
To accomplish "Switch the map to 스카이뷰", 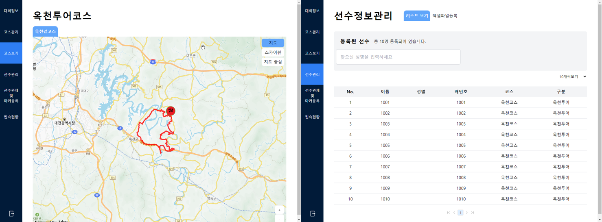I will (x=273, y=52).
